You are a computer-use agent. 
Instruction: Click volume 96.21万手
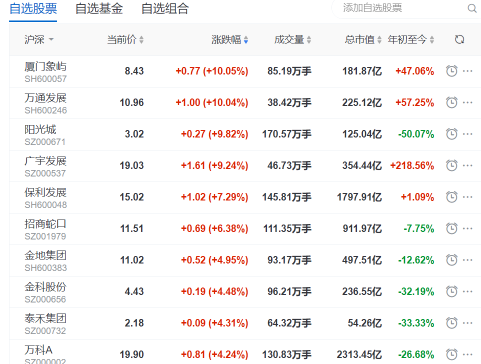289,291
